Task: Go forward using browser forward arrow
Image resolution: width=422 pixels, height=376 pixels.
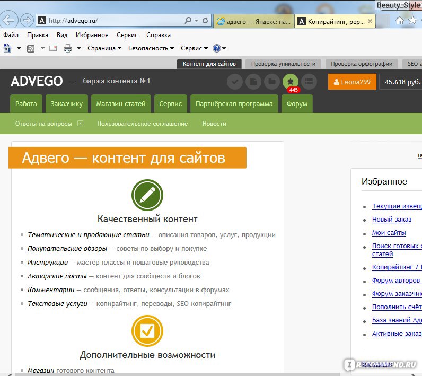Action: coord(27,20)
